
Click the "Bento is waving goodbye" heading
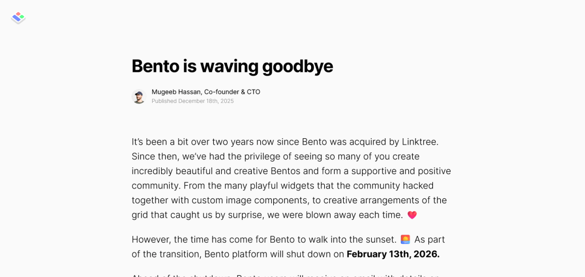pos(232,66)
